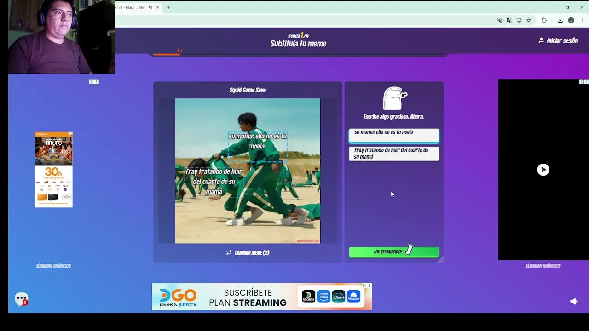Minimize the browser window
Viewport: 589px width, 331px height.
pos(554,7)
